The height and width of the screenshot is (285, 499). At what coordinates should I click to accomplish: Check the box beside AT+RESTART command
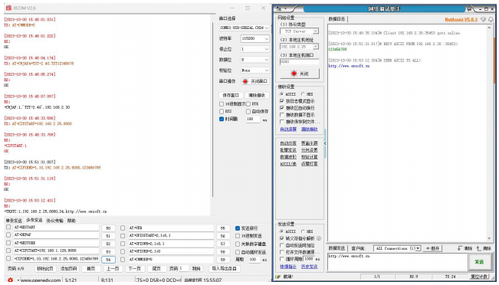coord(8,227)
